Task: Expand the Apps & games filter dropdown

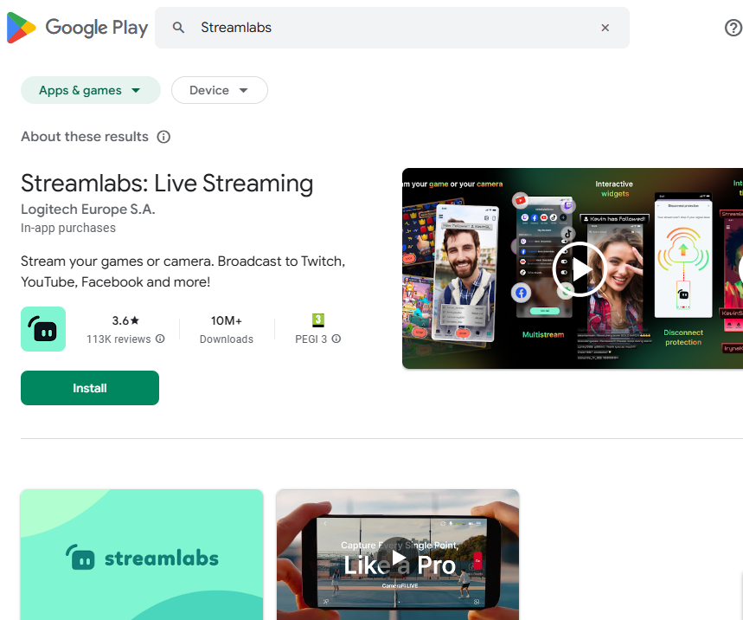Action: coord(91,90)
